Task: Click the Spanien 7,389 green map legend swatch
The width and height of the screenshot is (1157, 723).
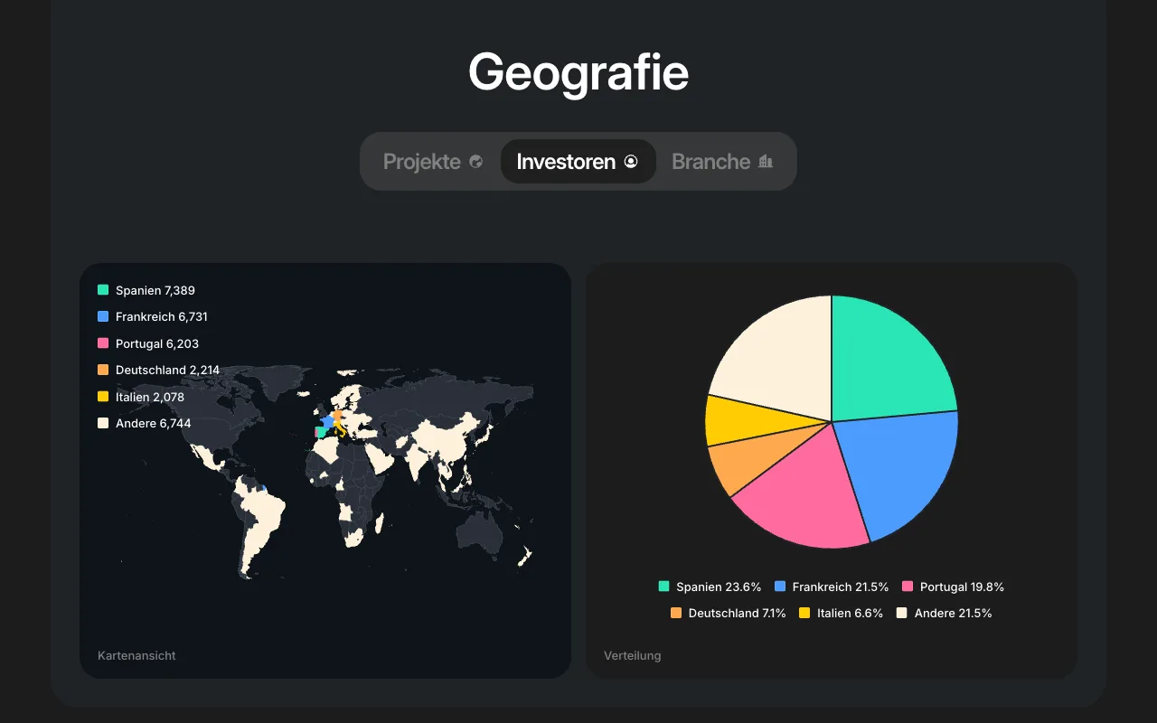Action: click(103, 290)
